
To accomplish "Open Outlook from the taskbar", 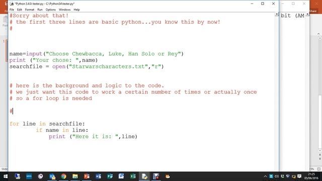I will 52,176.
